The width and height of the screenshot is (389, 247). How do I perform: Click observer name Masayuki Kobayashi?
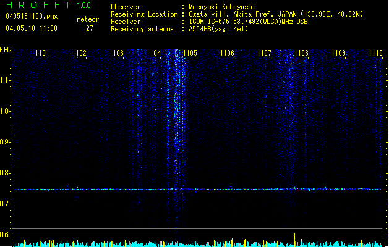(x=222, y=7)
